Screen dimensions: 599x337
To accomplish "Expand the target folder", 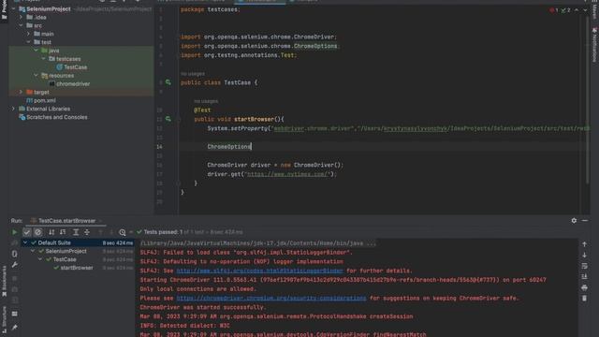I will tap(22, 92).
